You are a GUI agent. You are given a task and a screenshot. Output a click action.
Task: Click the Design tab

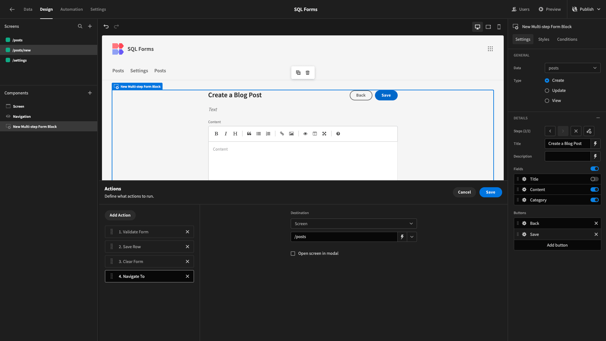46,9
